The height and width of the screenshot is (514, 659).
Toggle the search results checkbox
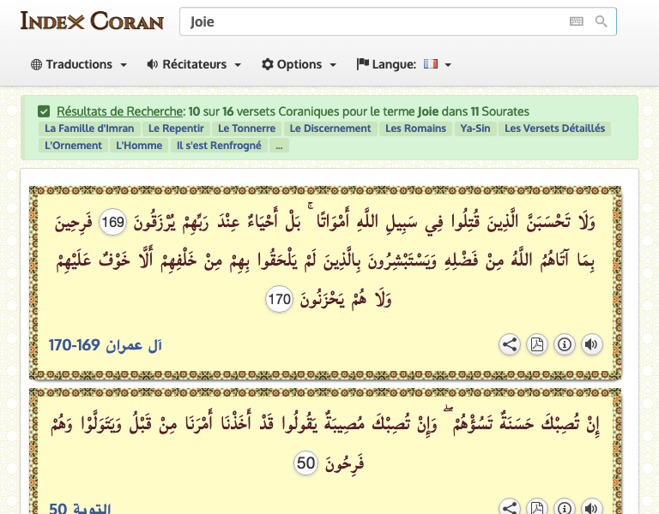pyautogui.click(x=44, y=111)
